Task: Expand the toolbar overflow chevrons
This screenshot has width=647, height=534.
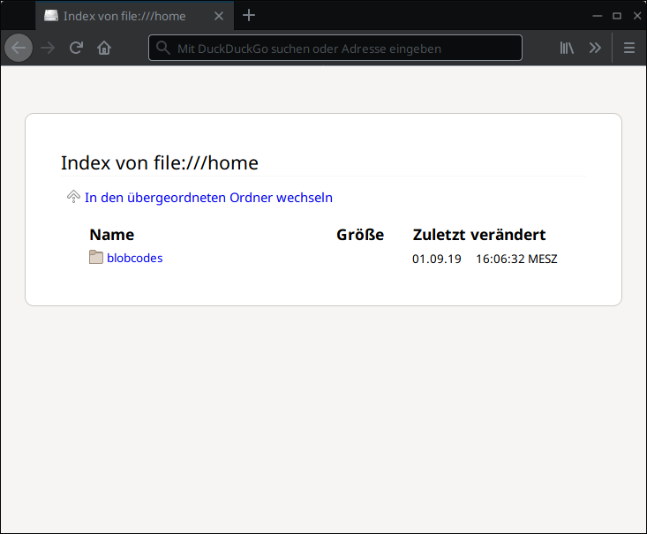Action: [595, 48]
